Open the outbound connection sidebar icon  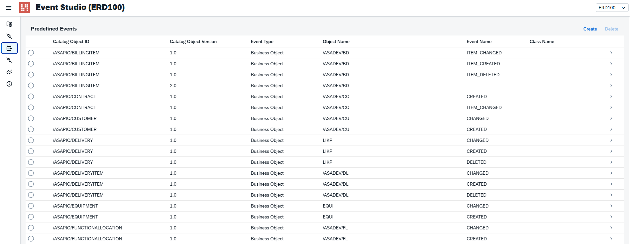pos(9,36)
